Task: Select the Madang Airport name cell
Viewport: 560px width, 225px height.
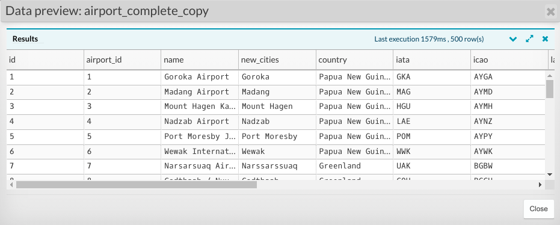Action: point(200,92)
